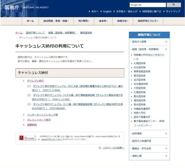Viewport: 185px width, 168px height.
Task: Click the circle icon beside 情報公開
Action: [166, 156]
